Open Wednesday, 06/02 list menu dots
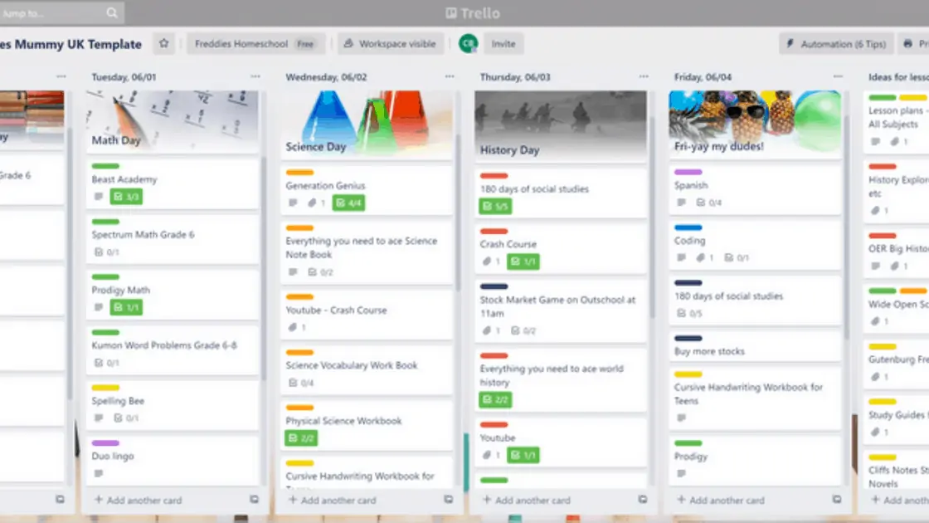The width and height of the screenshot is (929, 523). coord(450,76)
